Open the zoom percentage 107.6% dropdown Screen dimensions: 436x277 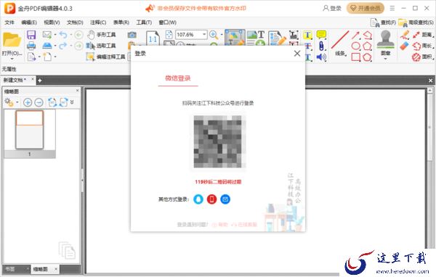point(204,34)
